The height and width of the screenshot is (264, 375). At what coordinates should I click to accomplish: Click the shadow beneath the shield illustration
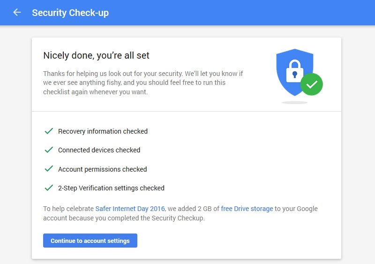coord(295,102)
